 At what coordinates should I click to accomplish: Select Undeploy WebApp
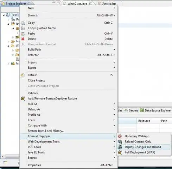(x=144, y=136)
